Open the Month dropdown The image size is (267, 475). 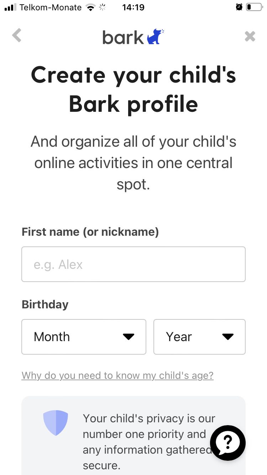tap(84, 337)
